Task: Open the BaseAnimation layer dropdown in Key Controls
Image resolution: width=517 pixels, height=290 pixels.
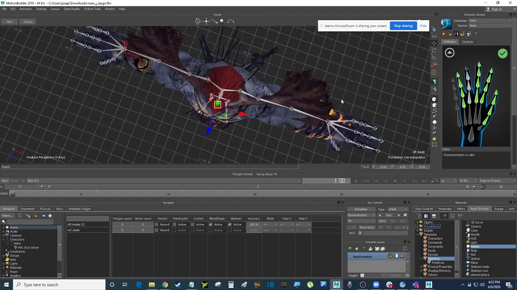Action: pyautogui.click(x=361, y=215)
